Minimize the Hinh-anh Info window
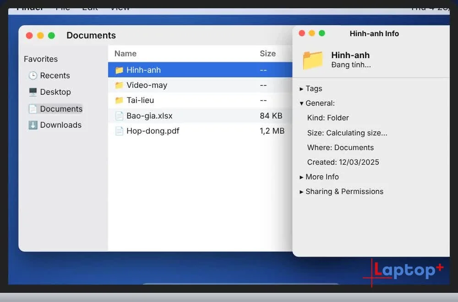The width and height of the screenshot is (458, 302). (312, 33)
